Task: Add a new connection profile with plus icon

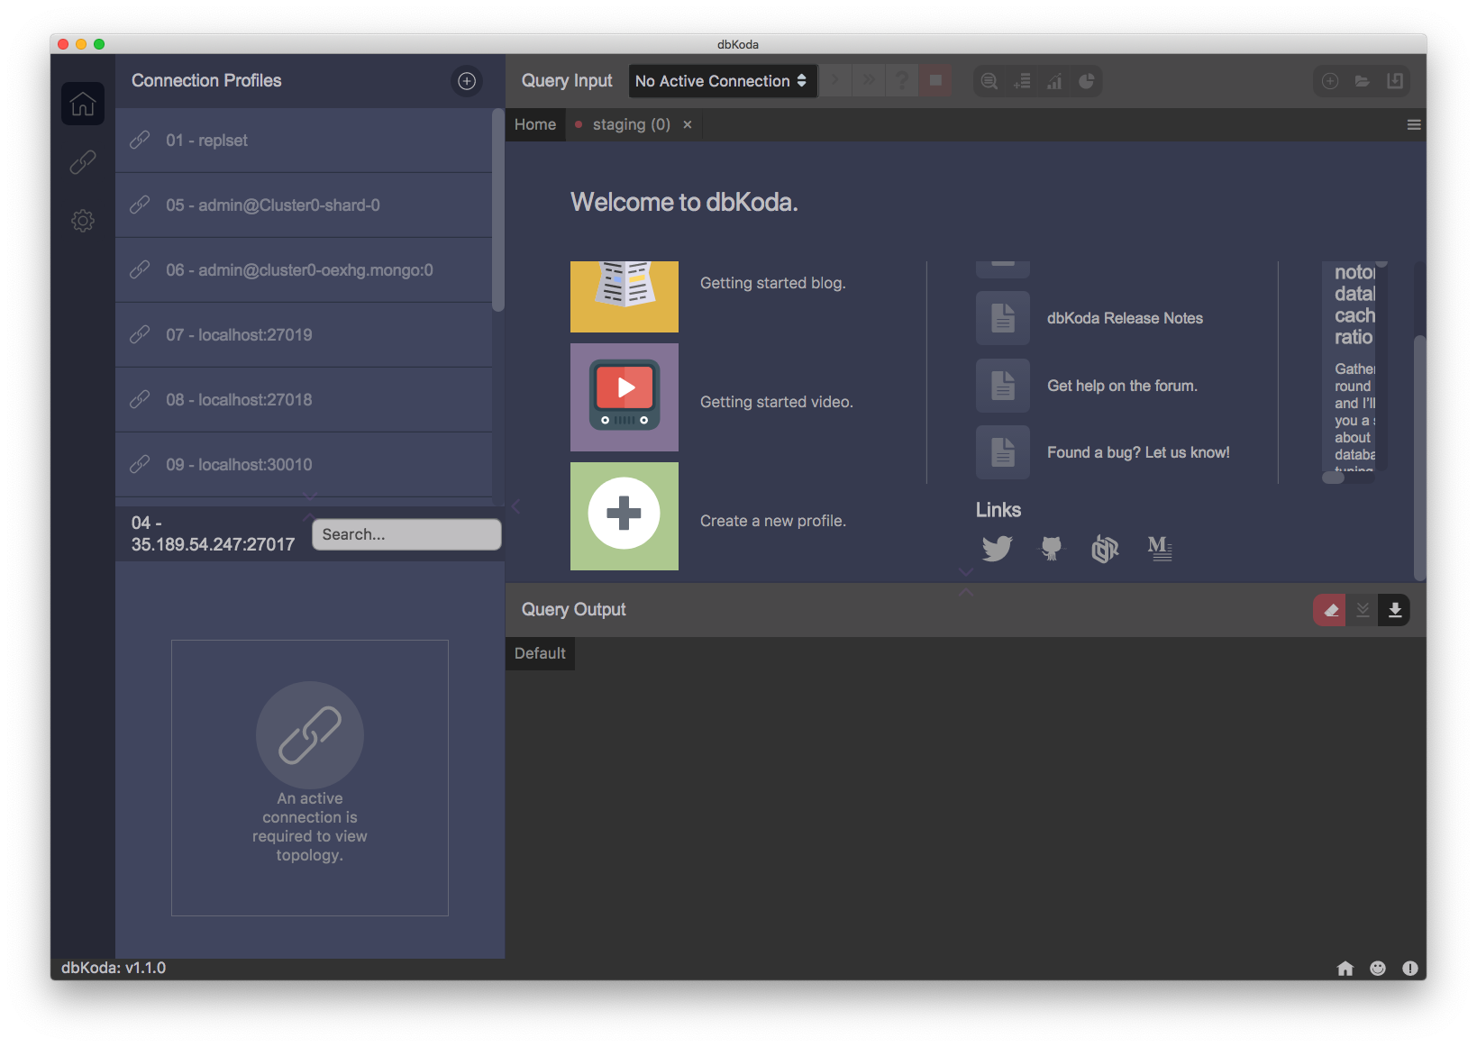Action: [467, 81]
